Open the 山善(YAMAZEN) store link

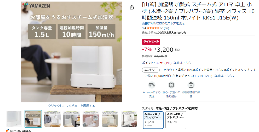point(163,23)
